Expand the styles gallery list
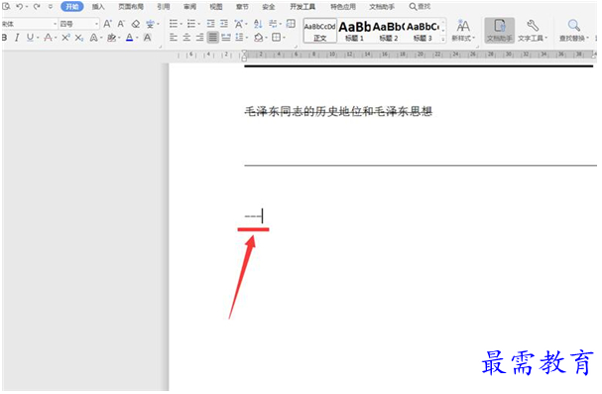Viewport: 602px width, 394px height. coord(443,39)
